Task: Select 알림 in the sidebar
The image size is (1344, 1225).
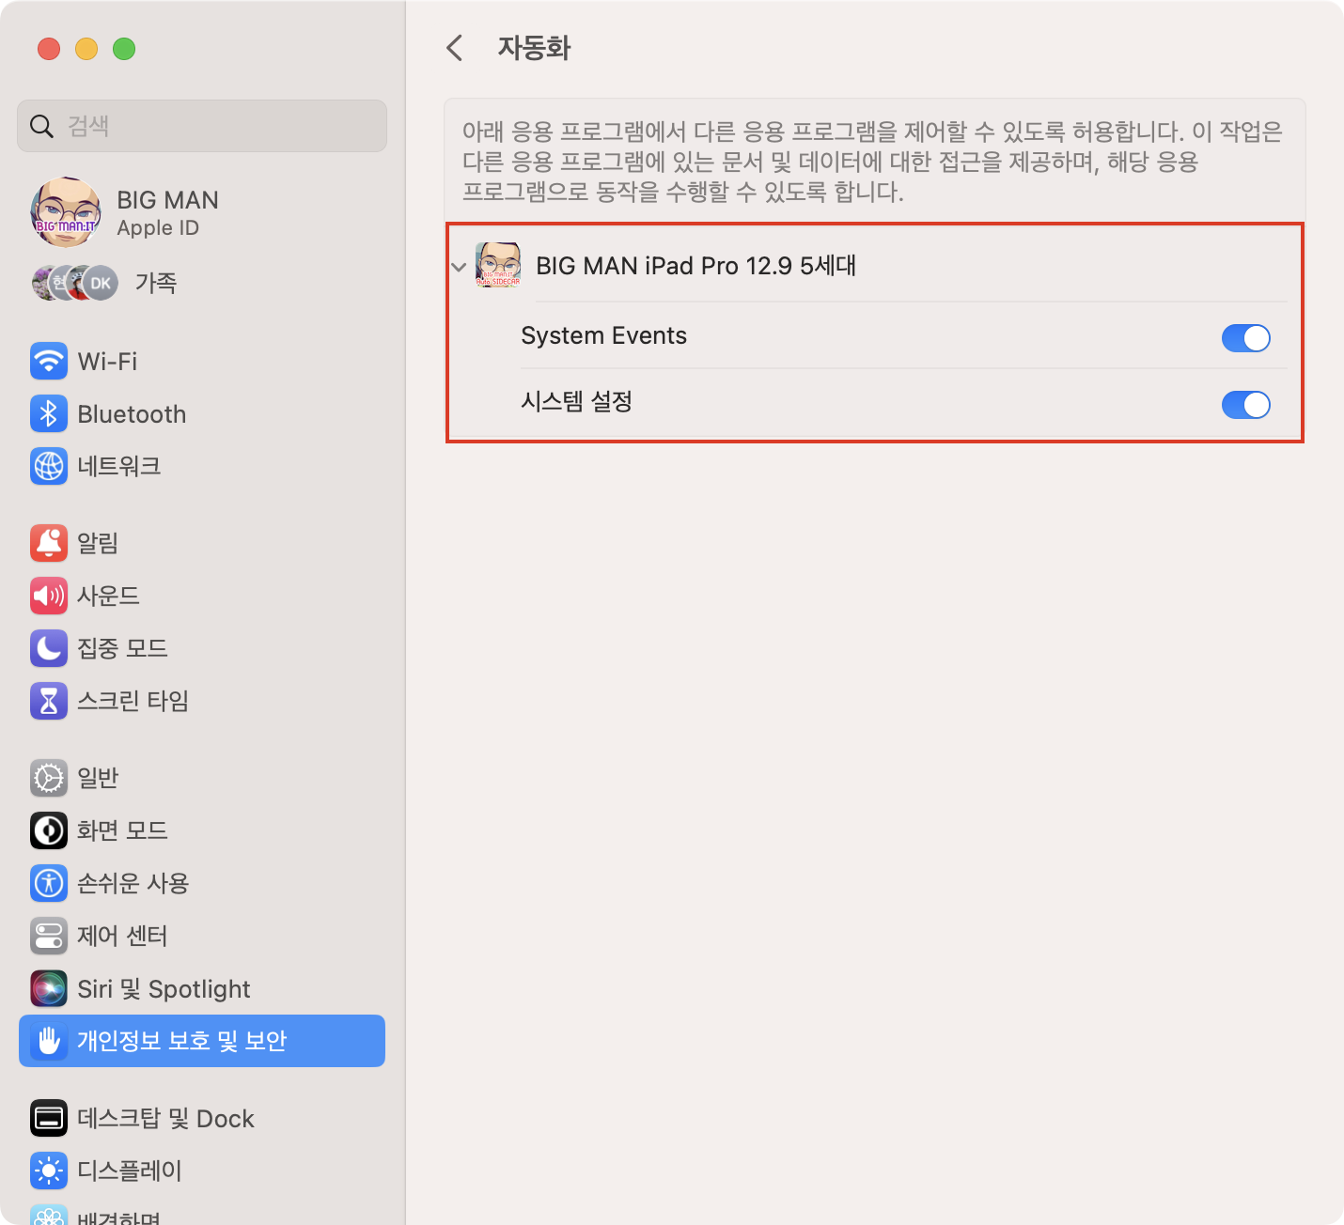Action: pos(202,543)
